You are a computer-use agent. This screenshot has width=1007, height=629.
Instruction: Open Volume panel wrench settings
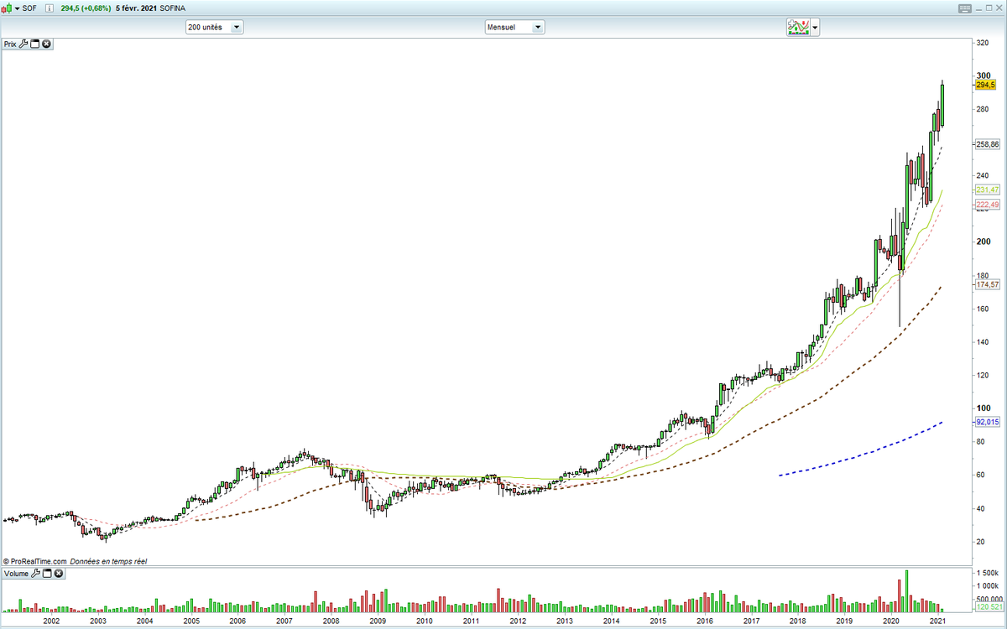[x=34, y=574]
